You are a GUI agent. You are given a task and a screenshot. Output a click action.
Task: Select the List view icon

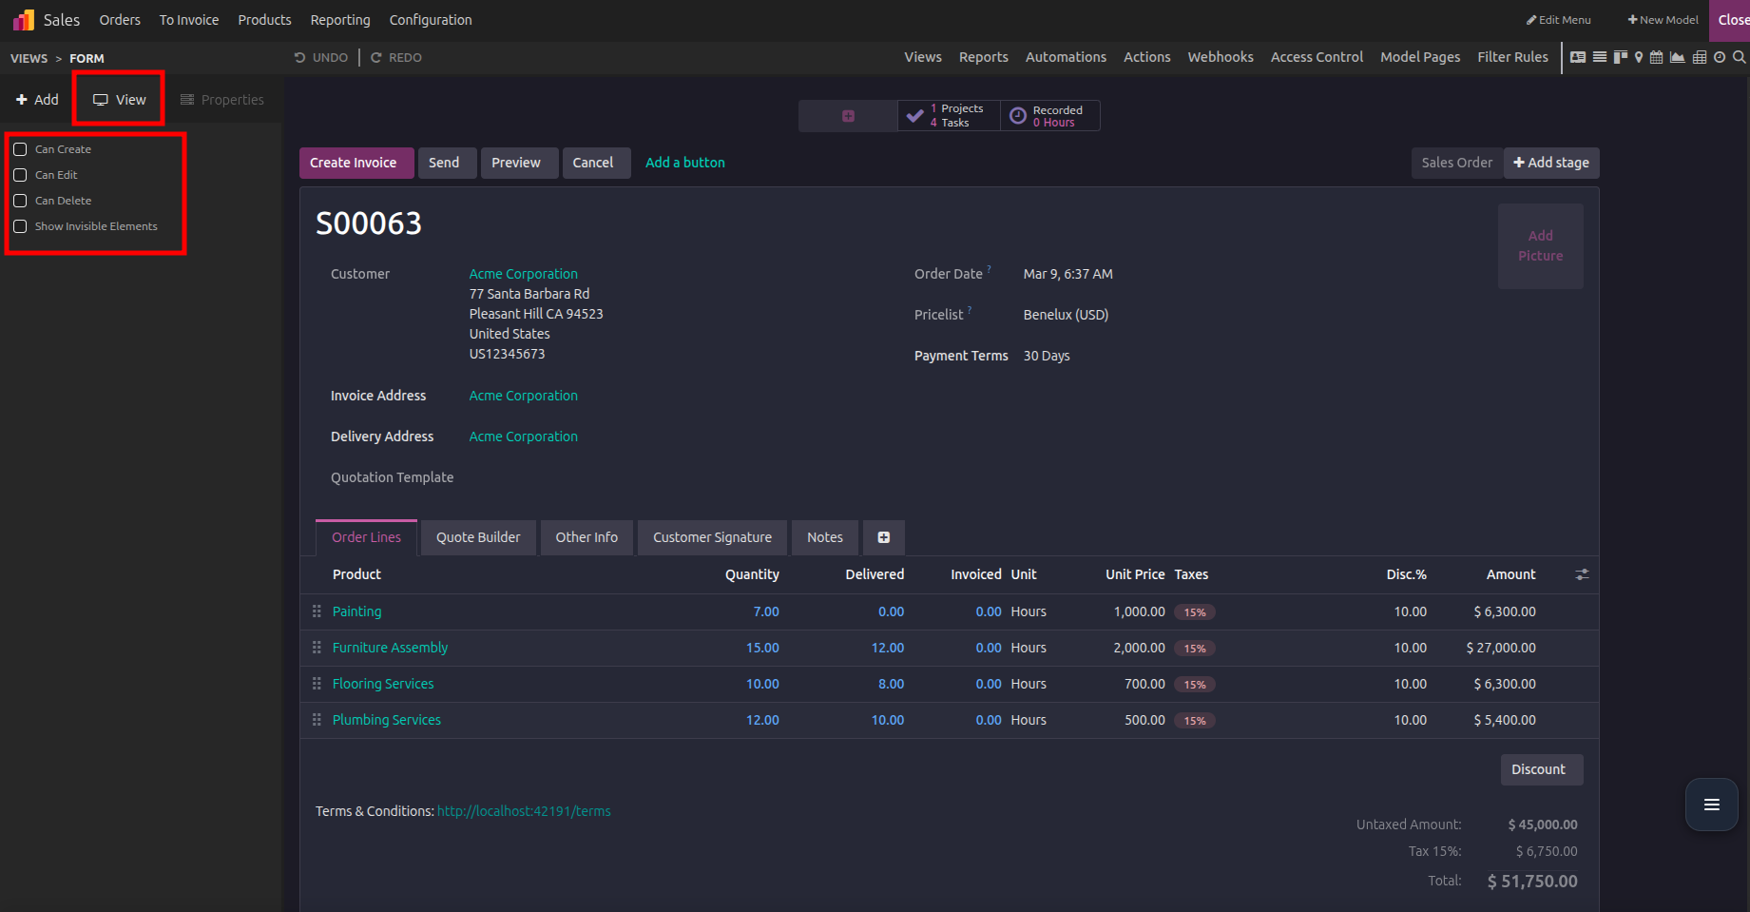[1600, 57]
